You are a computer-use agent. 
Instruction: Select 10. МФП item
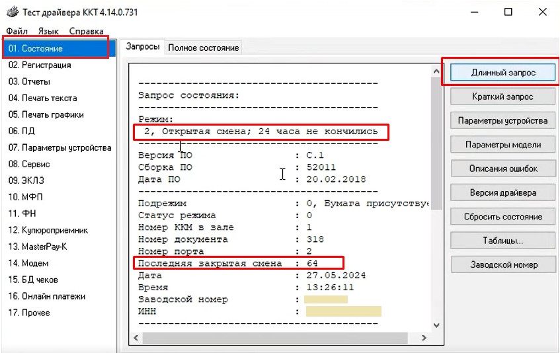(x=25, y=197)
